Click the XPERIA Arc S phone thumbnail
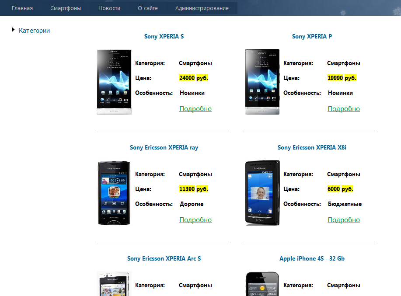This screenshot has height=296, width=401. tap(114, 283)
